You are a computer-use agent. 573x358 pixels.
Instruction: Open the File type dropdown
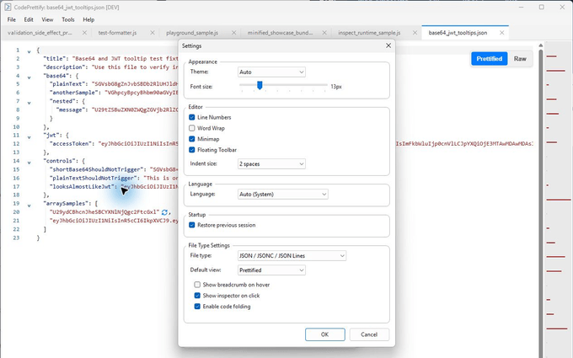tap(292, 256)
